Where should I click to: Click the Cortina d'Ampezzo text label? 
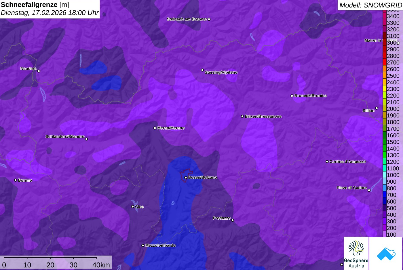[348, 162]
